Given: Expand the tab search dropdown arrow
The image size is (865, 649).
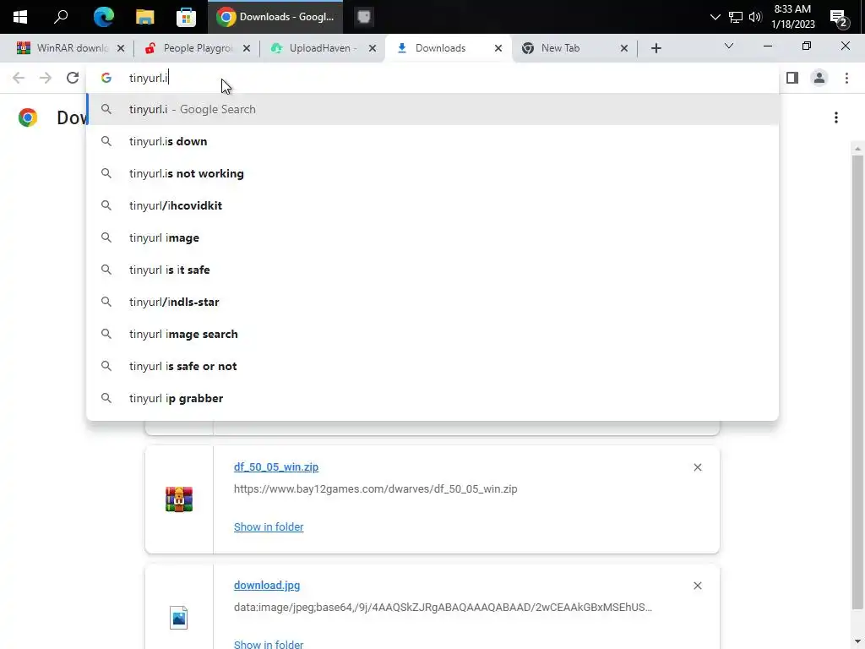Looking at the screenshot, I should (729, 46).
